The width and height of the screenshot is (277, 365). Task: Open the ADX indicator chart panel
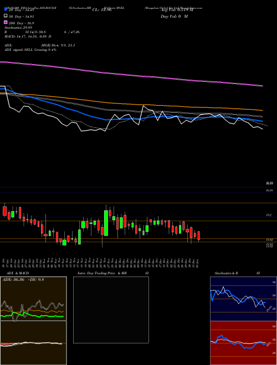(33, 299)
